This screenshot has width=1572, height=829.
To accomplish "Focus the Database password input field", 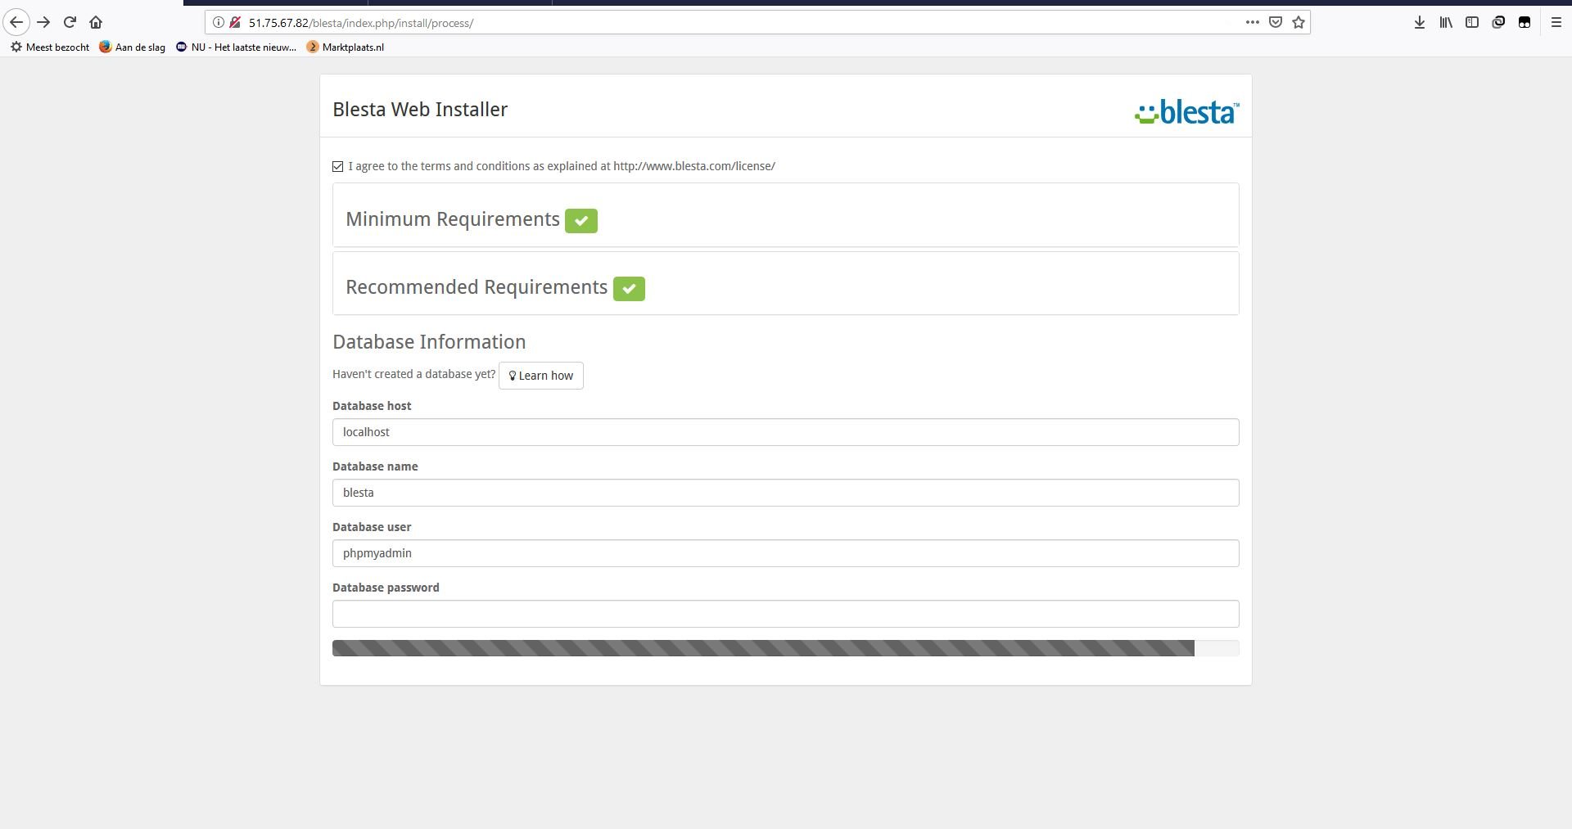I will [785, 614].
